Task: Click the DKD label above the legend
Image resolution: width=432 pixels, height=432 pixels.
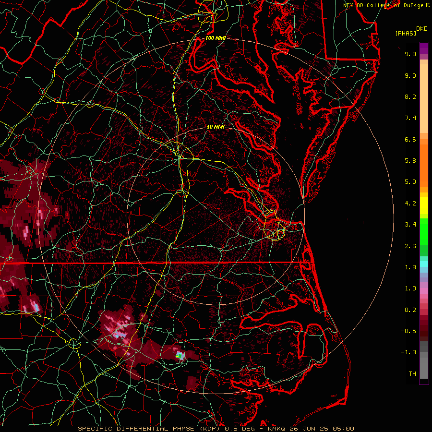Action: coord(421,29)
